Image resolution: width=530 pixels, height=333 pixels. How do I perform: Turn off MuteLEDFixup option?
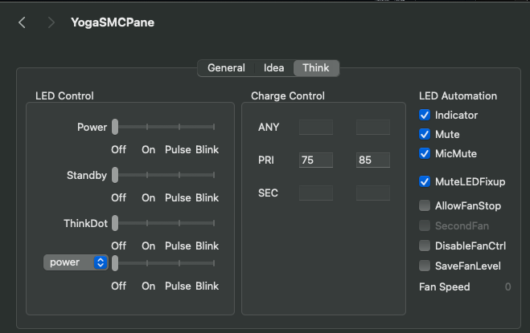click(x=425, y=182)
